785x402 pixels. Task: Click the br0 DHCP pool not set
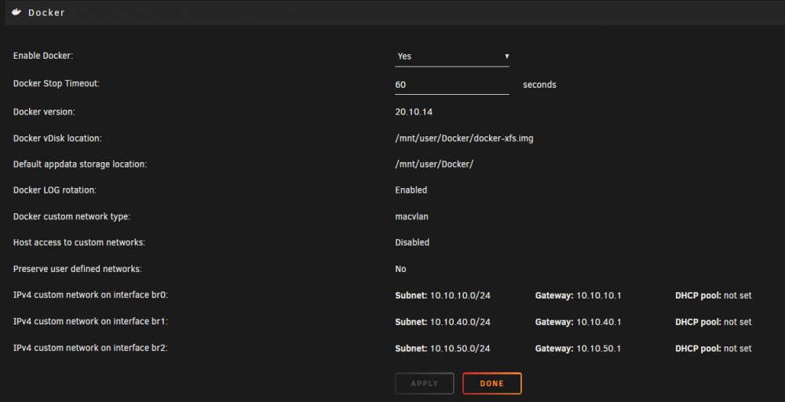click(737, 295)
